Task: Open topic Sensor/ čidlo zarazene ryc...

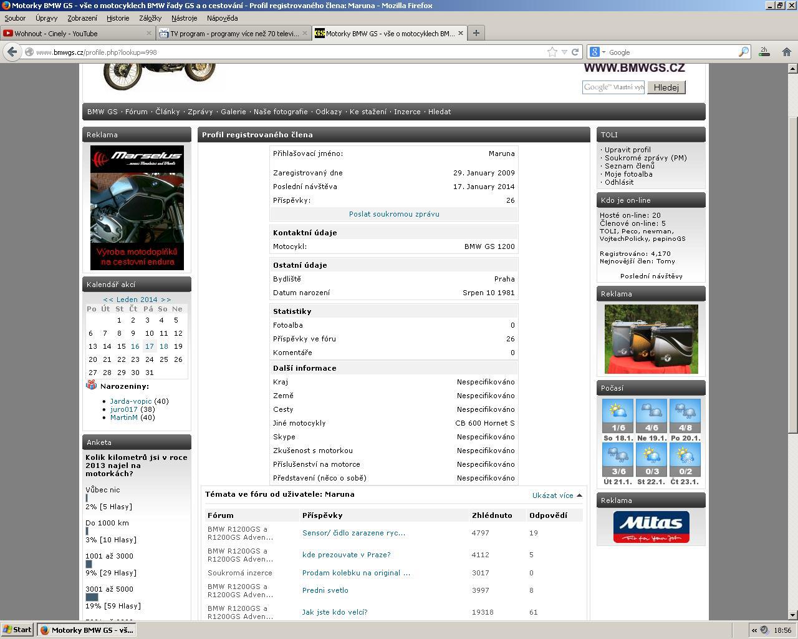Action: [x=353, y=533]
